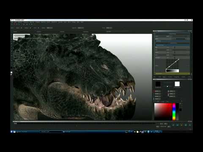Click the highlighted taskbar application button
Image resolution: width=203 pixels, height=152 pixels.
click(x=51, y=132)
